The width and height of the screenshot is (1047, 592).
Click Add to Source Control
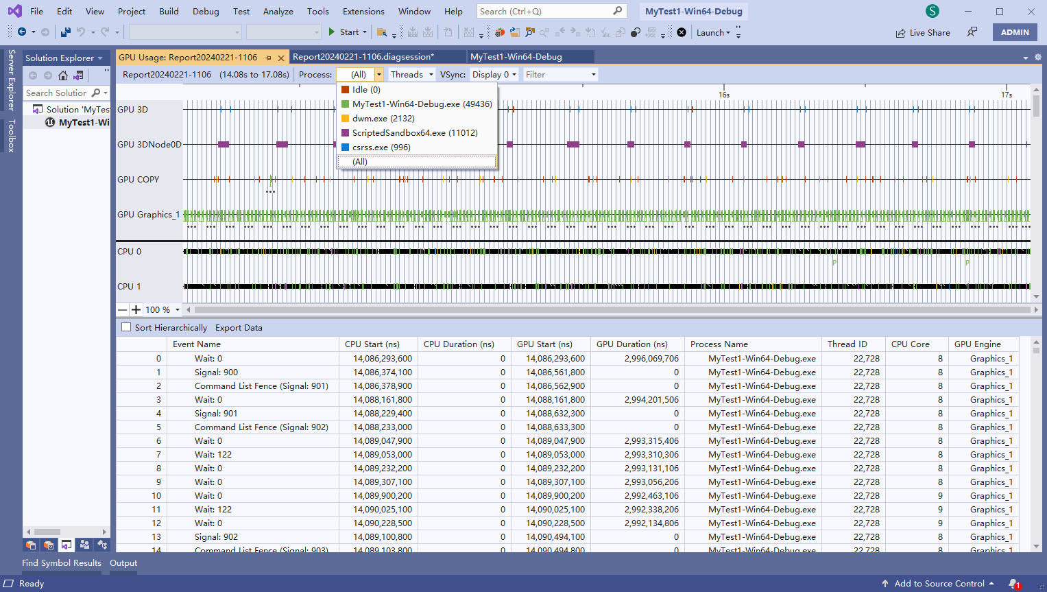[939, 584]
